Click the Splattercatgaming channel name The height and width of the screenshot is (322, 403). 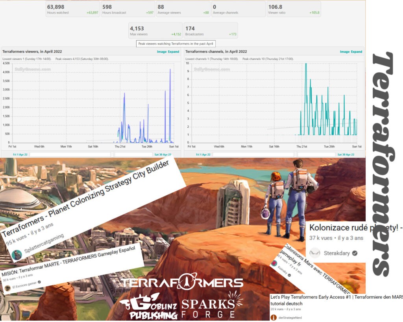pos(44,243)
